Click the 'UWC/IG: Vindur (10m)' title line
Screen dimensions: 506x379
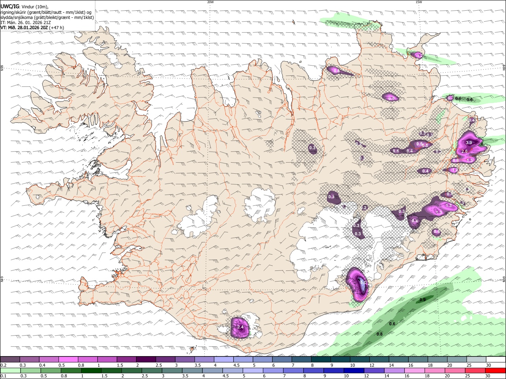pos(25,7)
